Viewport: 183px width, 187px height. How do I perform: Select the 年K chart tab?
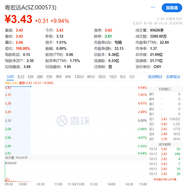tap(68, 77)
